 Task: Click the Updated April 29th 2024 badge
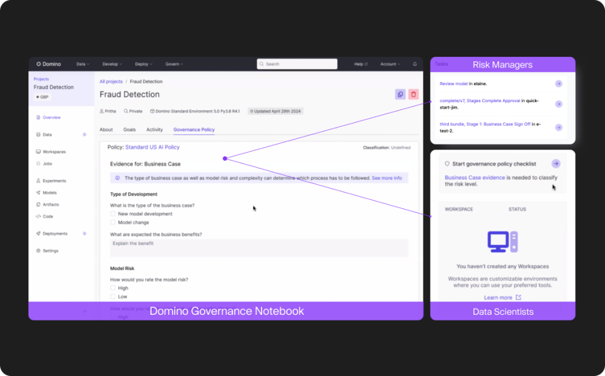click(x=275, y=111)
